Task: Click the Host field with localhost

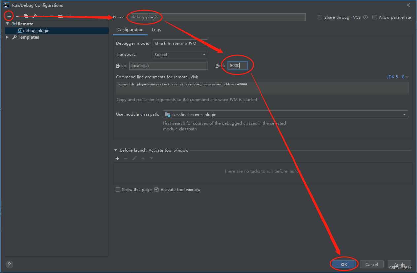Action: pos(169,65)
